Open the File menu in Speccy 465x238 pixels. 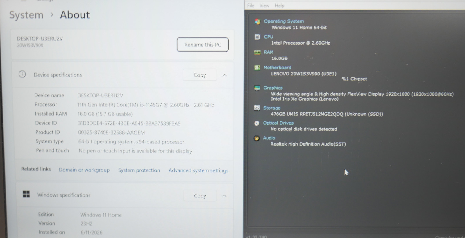[251, 6]
